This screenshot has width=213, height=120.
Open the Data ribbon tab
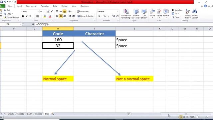tap(55, 6)
